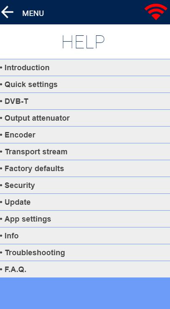Tap the back arrow icon
170x309 pixels.
pyautogui.click(x=7, y=12)
